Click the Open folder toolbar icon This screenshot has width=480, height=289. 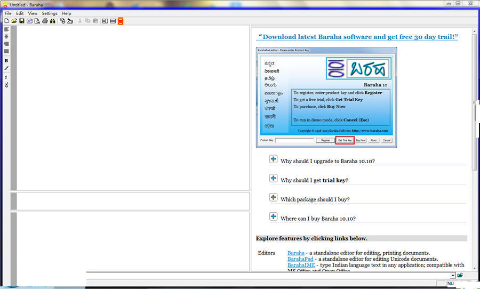tap(14, 21)
